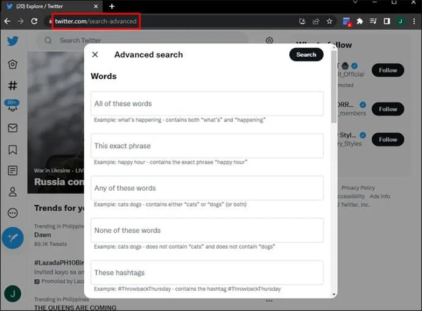
Task: Open More circle icon in sidebar
Action: point(13,213)
